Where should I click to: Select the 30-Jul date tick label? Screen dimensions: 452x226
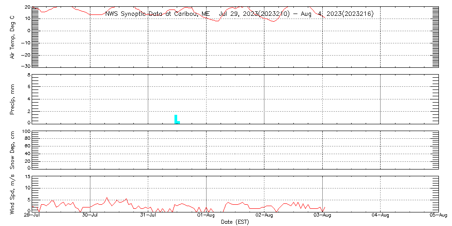[90, 216]
